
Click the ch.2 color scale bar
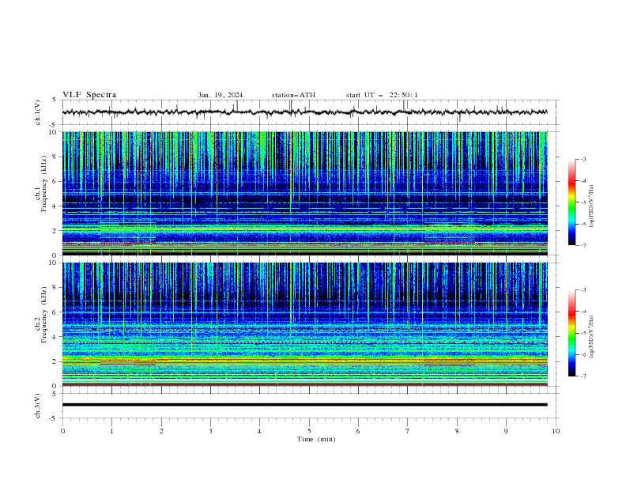tap(571, 333)
